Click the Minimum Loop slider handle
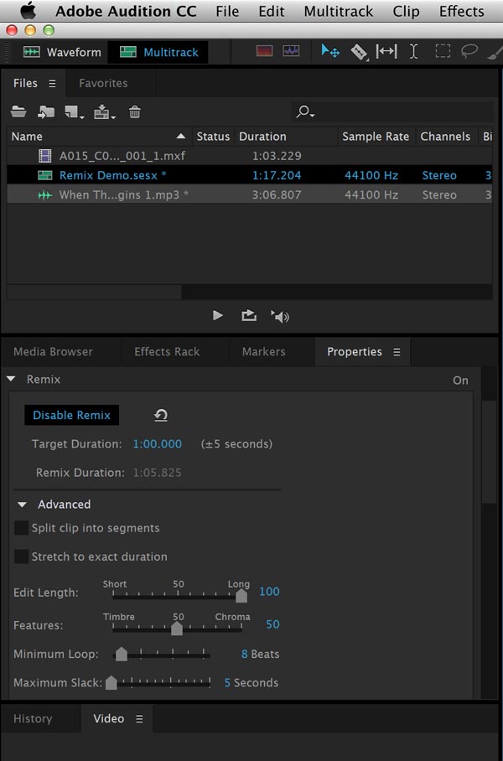The width and height of the screenshot is (503, 761). pyautogui.click(x=122, y=654)
